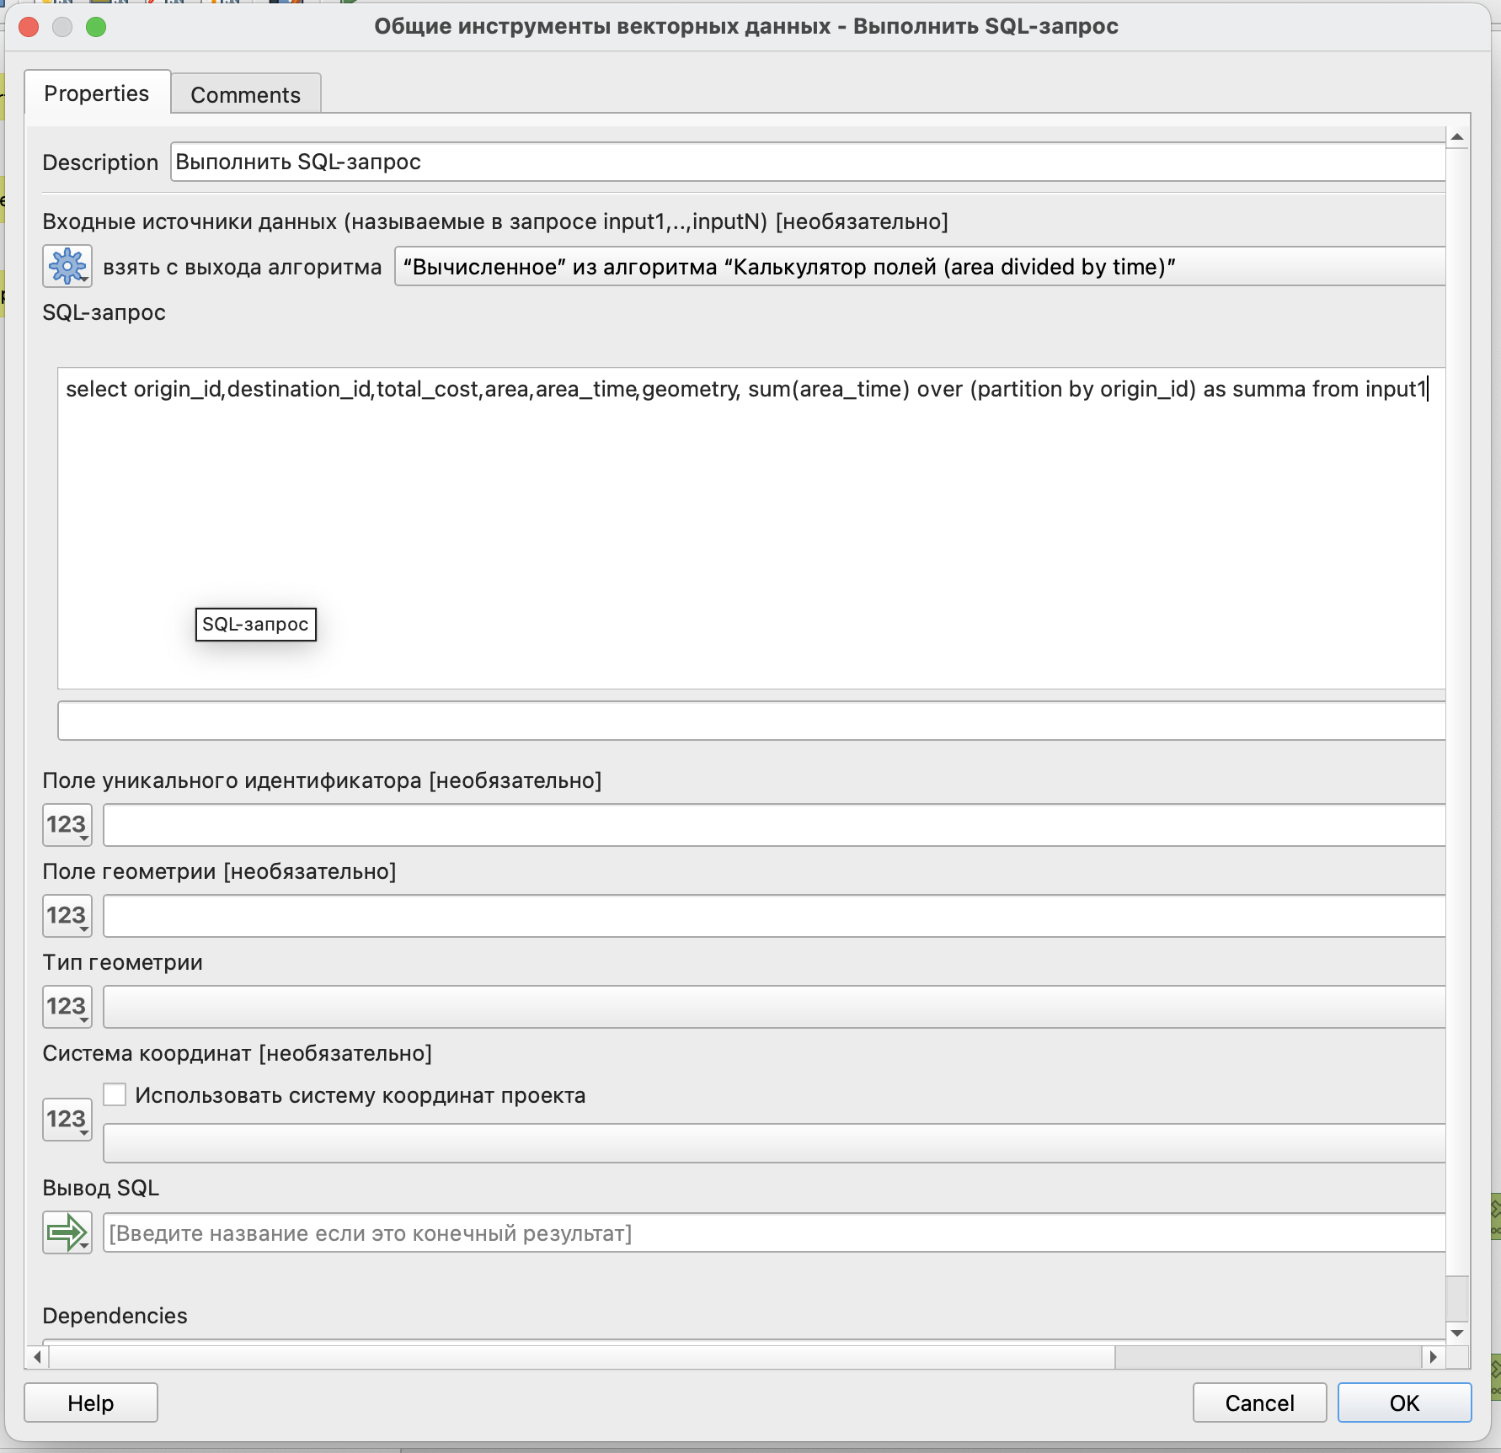Click inside the SQL query text area
Image resolution: width=1501 pixels, height=1453 pixels.
(x=751, y=528)
